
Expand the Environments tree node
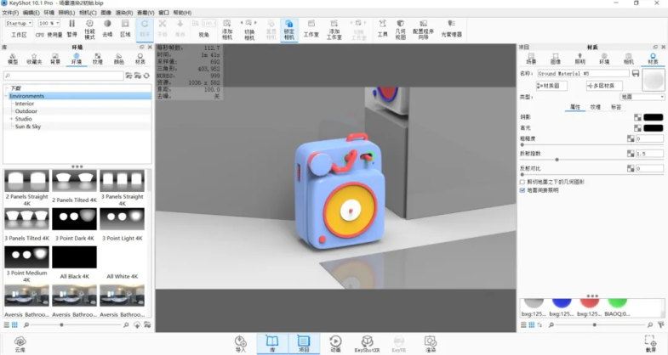coord(7,96)
